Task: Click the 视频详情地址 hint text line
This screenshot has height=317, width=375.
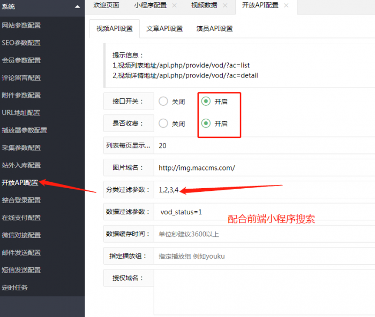Action: 185,75
